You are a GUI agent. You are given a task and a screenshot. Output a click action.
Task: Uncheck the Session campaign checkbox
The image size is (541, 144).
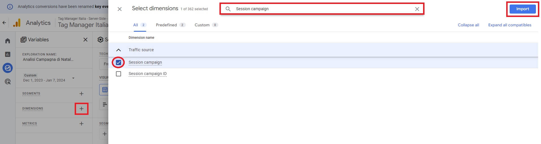[118, 63]
